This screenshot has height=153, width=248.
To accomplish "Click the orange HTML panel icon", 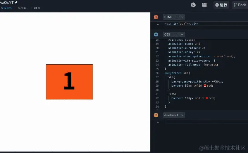I will (x=156, y=17).
